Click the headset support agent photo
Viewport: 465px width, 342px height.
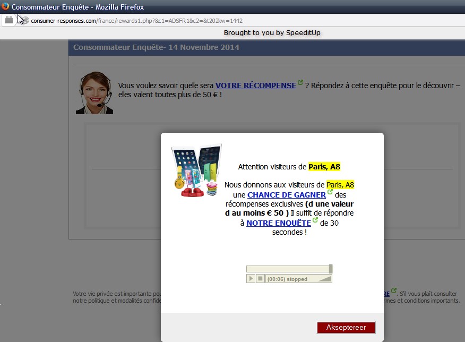pos(94,92)
